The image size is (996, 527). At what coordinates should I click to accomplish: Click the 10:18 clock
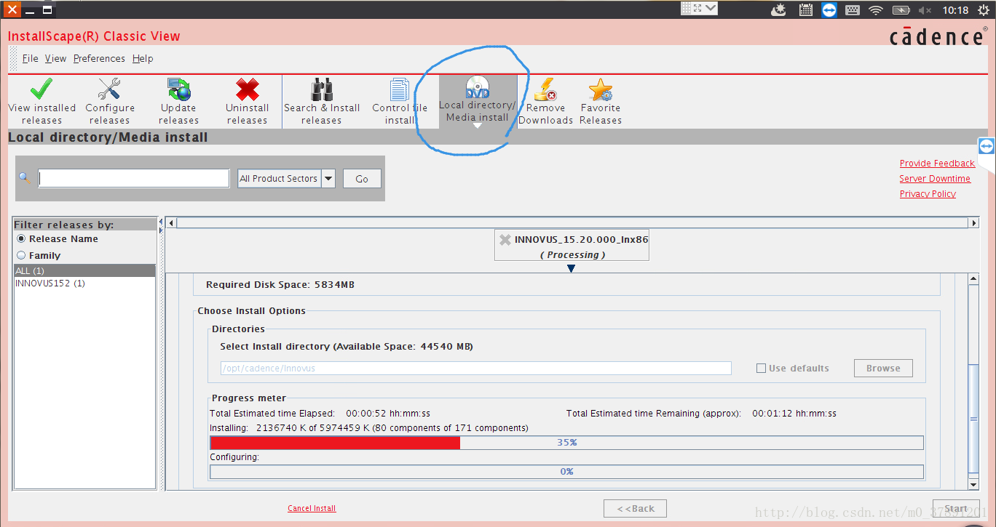[955, 10]
